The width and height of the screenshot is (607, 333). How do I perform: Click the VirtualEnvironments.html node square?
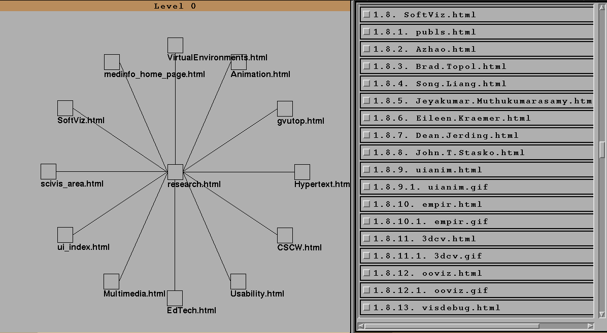coord(175,45)
